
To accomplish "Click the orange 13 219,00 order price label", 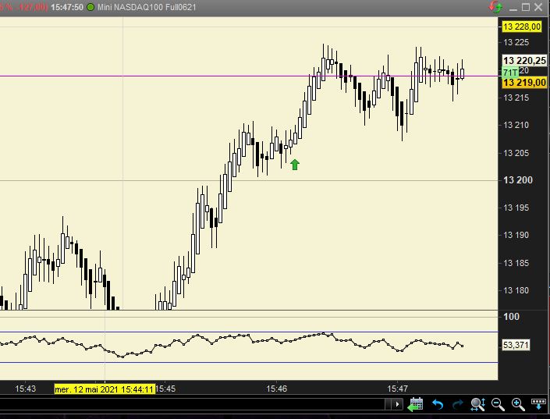I will click(524, 83).
